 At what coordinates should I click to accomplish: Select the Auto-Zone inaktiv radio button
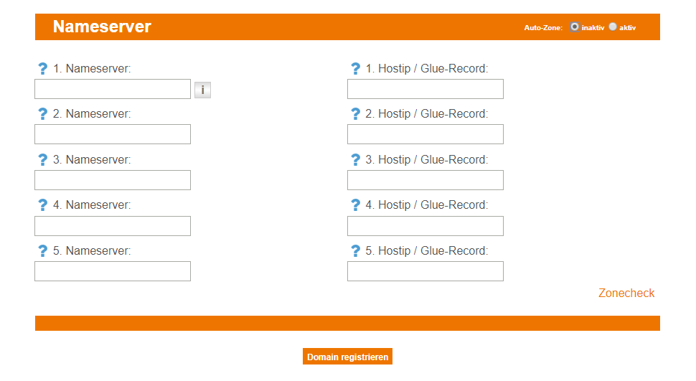pyautogui.click(x=575, y=27)
